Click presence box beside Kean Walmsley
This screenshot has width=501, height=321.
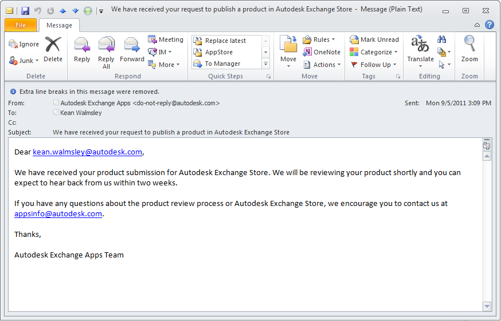pos(56,113)
